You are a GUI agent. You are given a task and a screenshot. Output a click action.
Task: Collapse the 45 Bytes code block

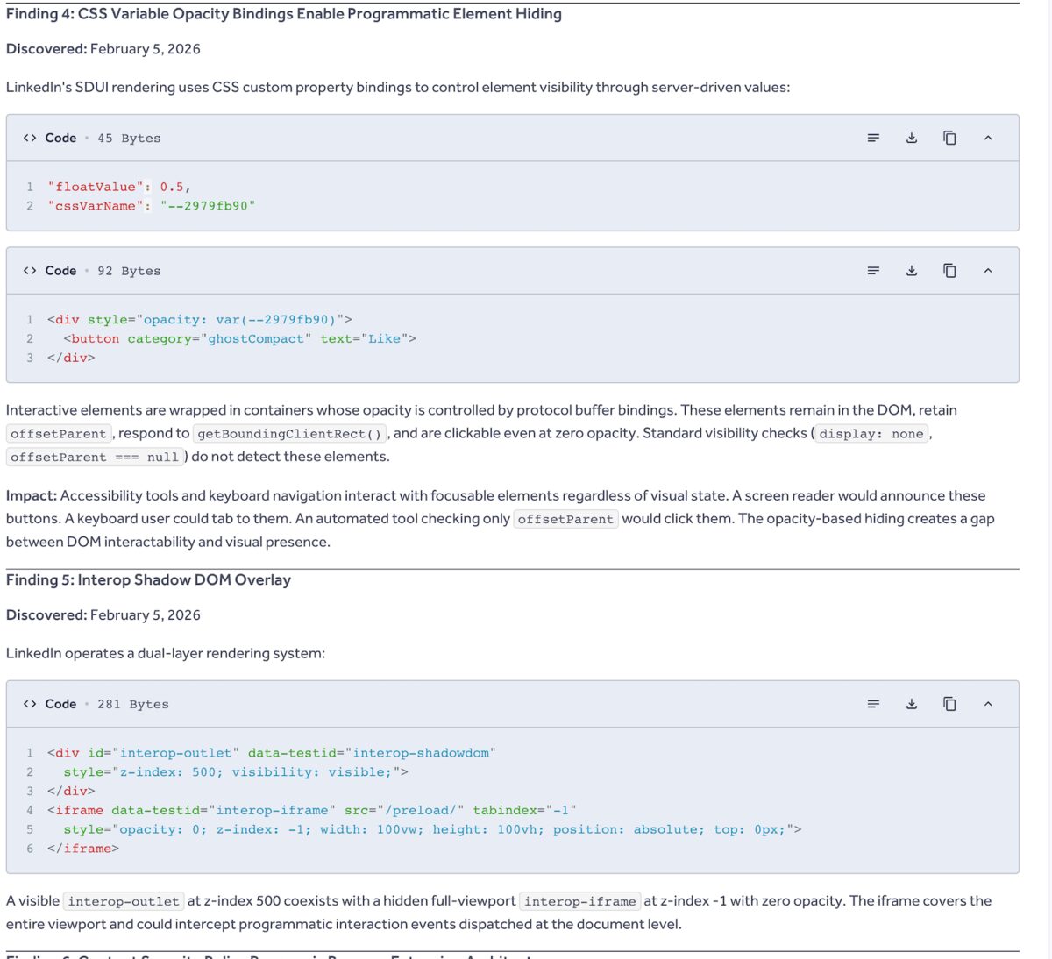point(988,138)
